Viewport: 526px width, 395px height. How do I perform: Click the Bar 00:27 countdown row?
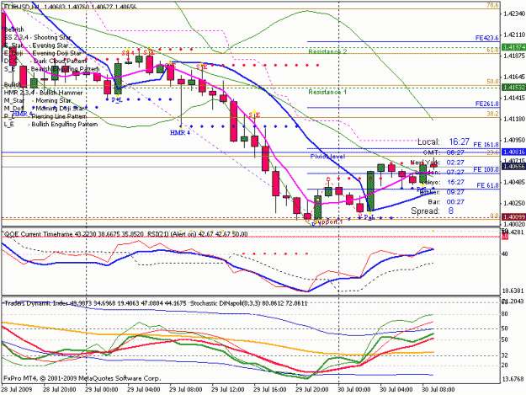[446, 201]
